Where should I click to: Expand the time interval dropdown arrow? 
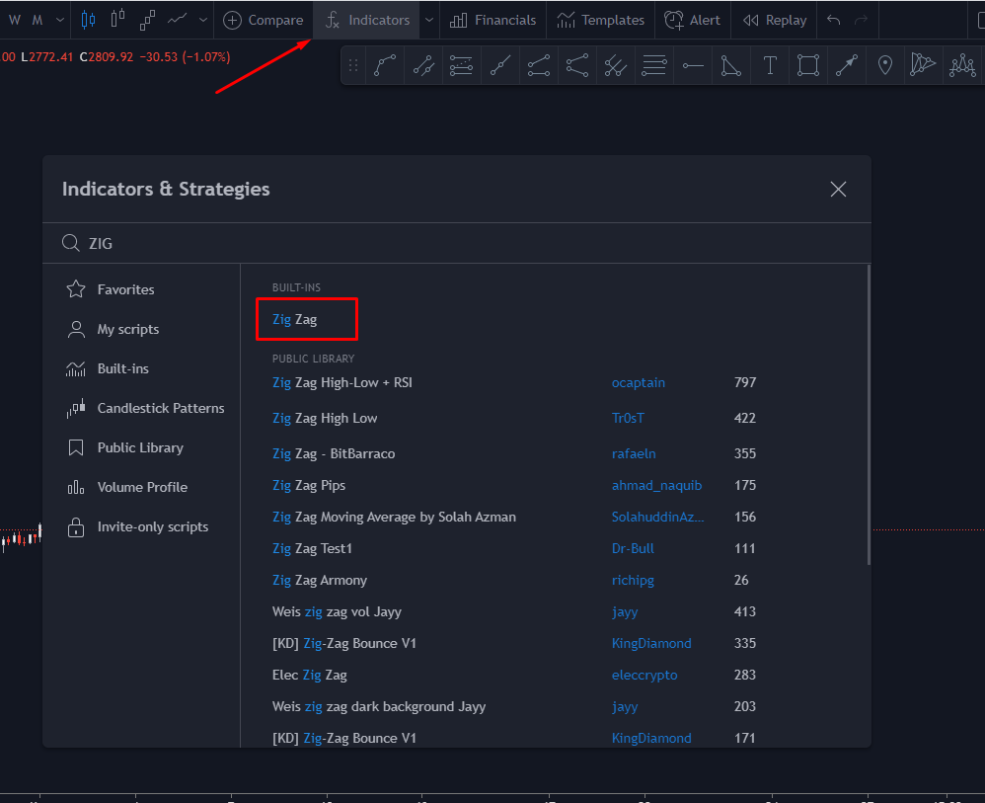[59, 20]
